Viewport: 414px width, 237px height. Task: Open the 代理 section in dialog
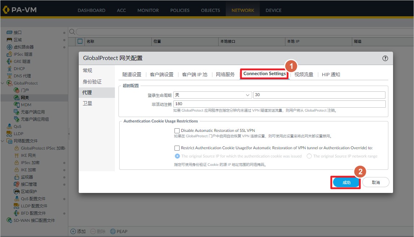point(97,92)
